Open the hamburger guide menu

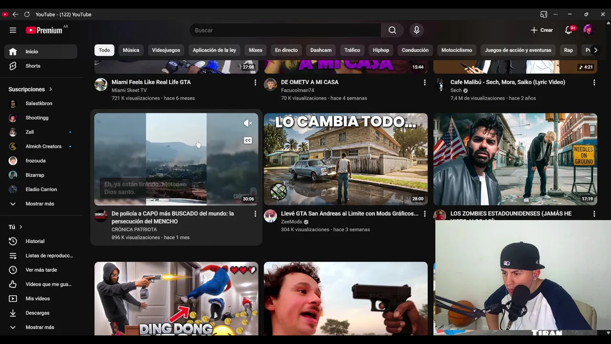pyautogui.click(x=13, y=30)
